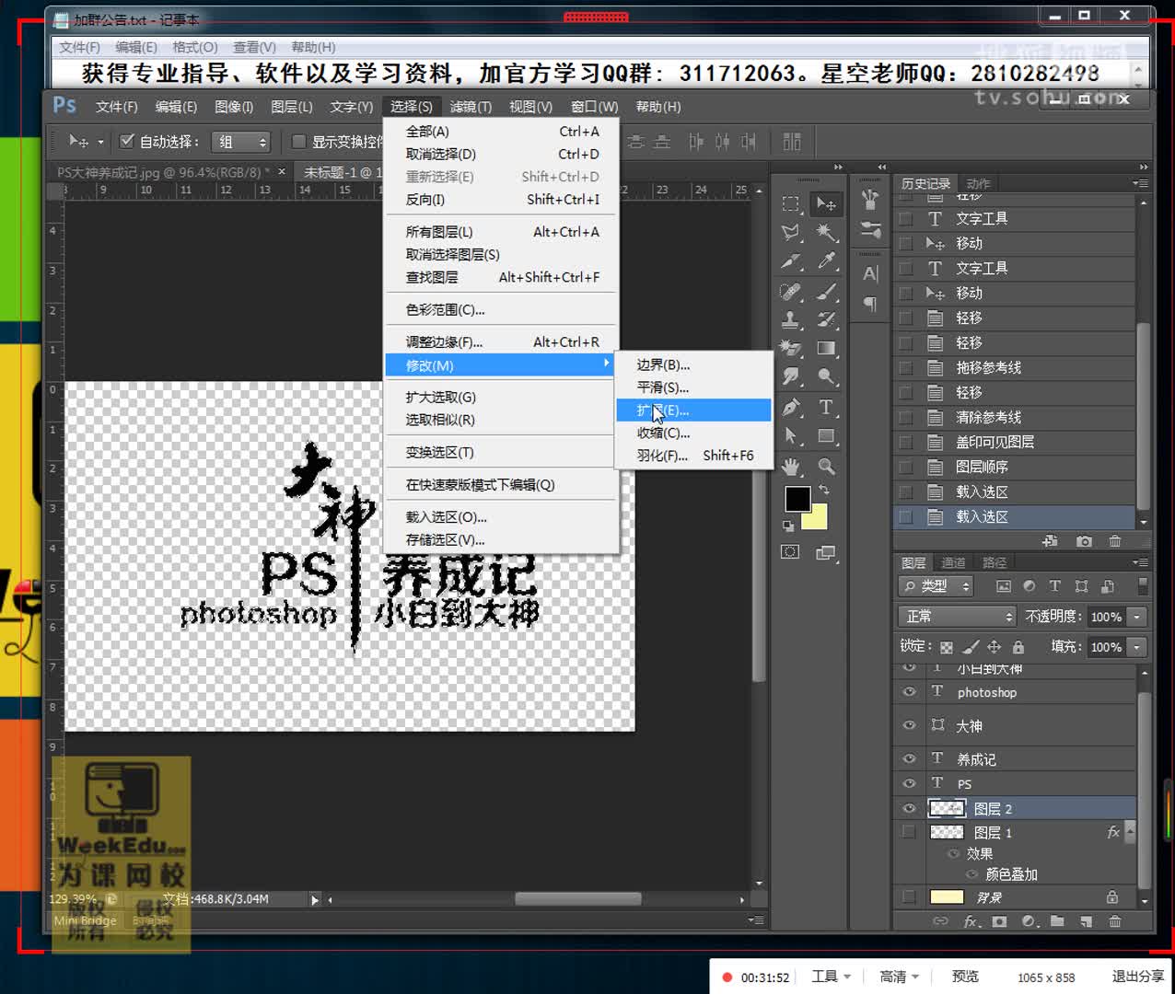Open the Character panel icon
This screenshot has height=994, width=1175.
[870, 273]
